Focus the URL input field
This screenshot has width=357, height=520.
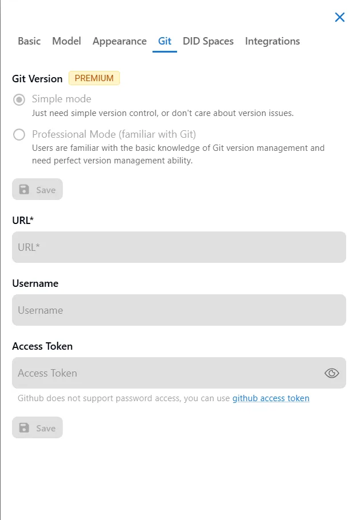[x=179, y=247]
